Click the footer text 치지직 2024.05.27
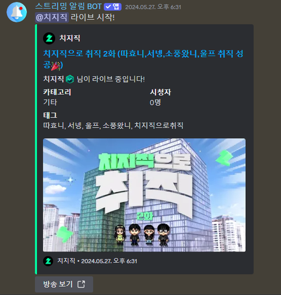Image resolution: width=281 pixels, height=295 pixels. coord(97,261)
